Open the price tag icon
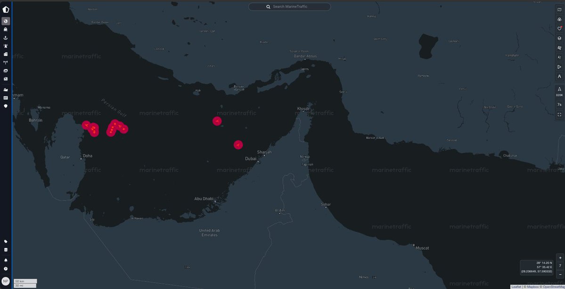The height and width of the screenshot is (289, 565). click(6, 241)
